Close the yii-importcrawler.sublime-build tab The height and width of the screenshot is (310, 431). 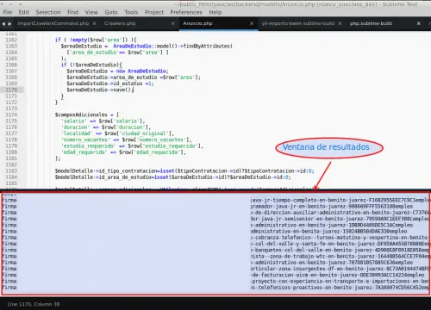[340, 23]
